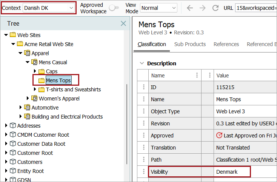Click the Last Approved status icon
This screenshot has width=277, height=182.
click(x=219, y=135)
